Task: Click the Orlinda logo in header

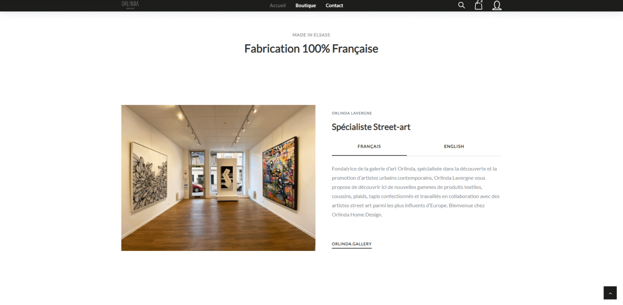Action: tap(130, 5)
